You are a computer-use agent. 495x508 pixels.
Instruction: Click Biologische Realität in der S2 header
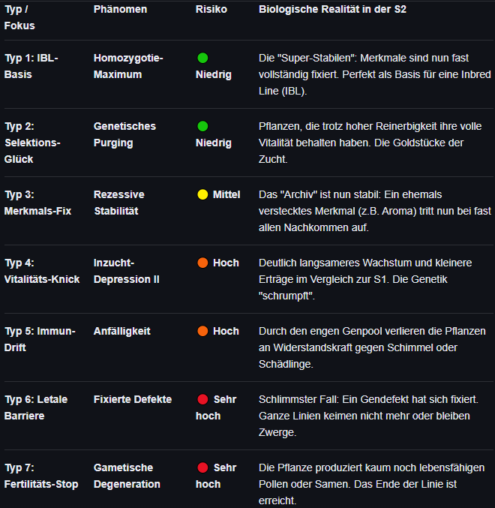click(x=332, y=9)
